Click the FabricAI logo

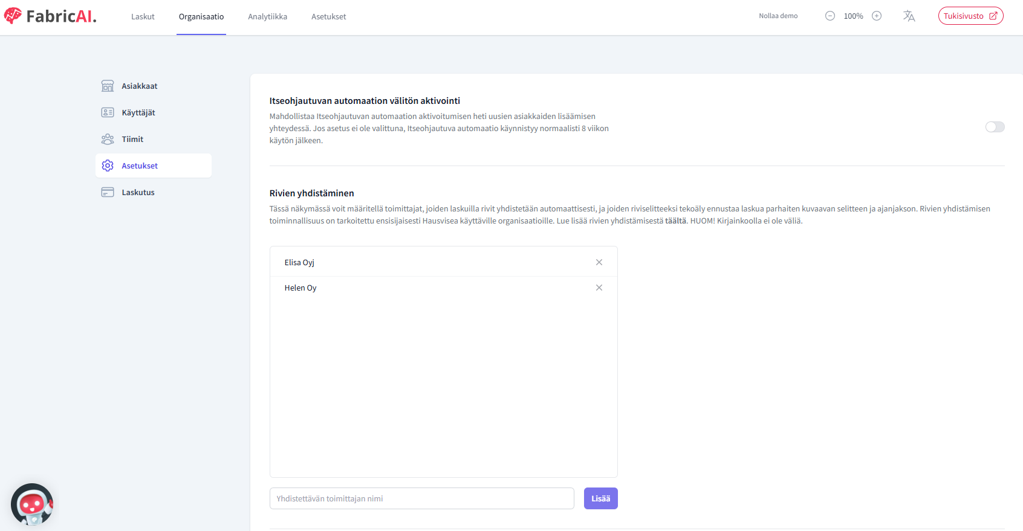(50, 16)
